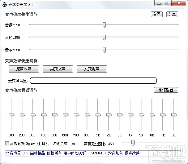Switch to 女变男声 voice effect
Screen dimensions: 188x164
92,69
